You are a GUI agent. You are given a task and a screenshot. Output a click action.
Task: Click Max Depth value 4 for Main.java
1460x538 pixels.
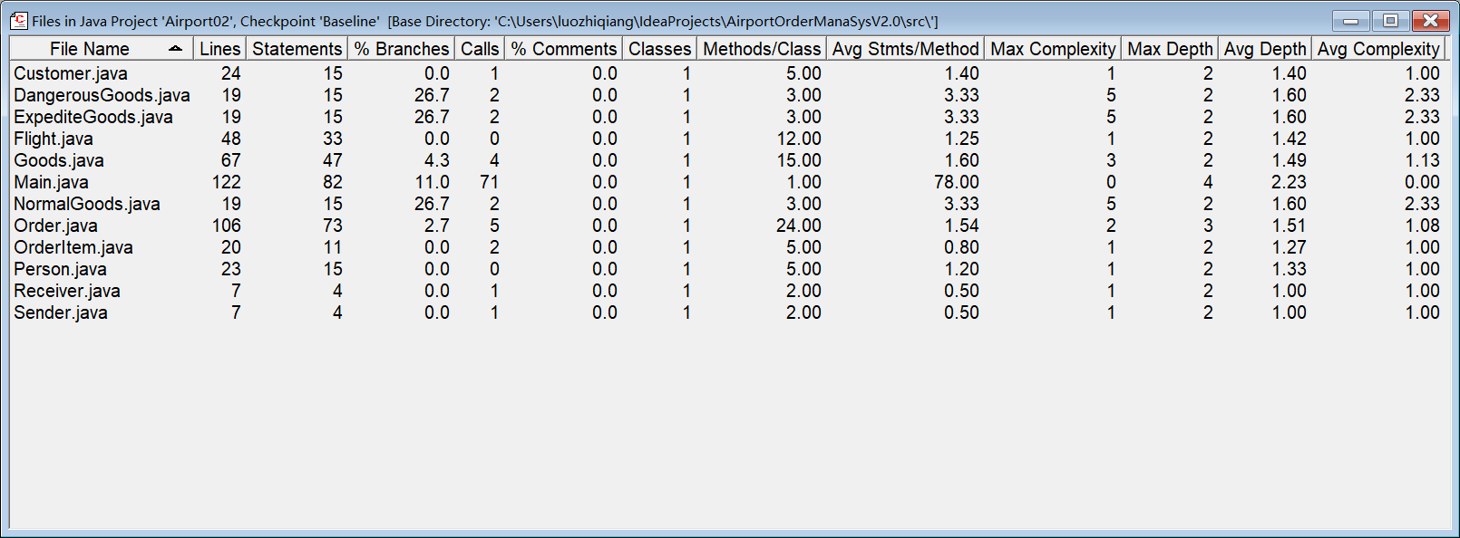click(1208, 182)
